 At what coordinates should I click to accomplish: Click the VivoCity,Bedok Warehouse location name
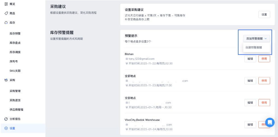coord(142,120)
